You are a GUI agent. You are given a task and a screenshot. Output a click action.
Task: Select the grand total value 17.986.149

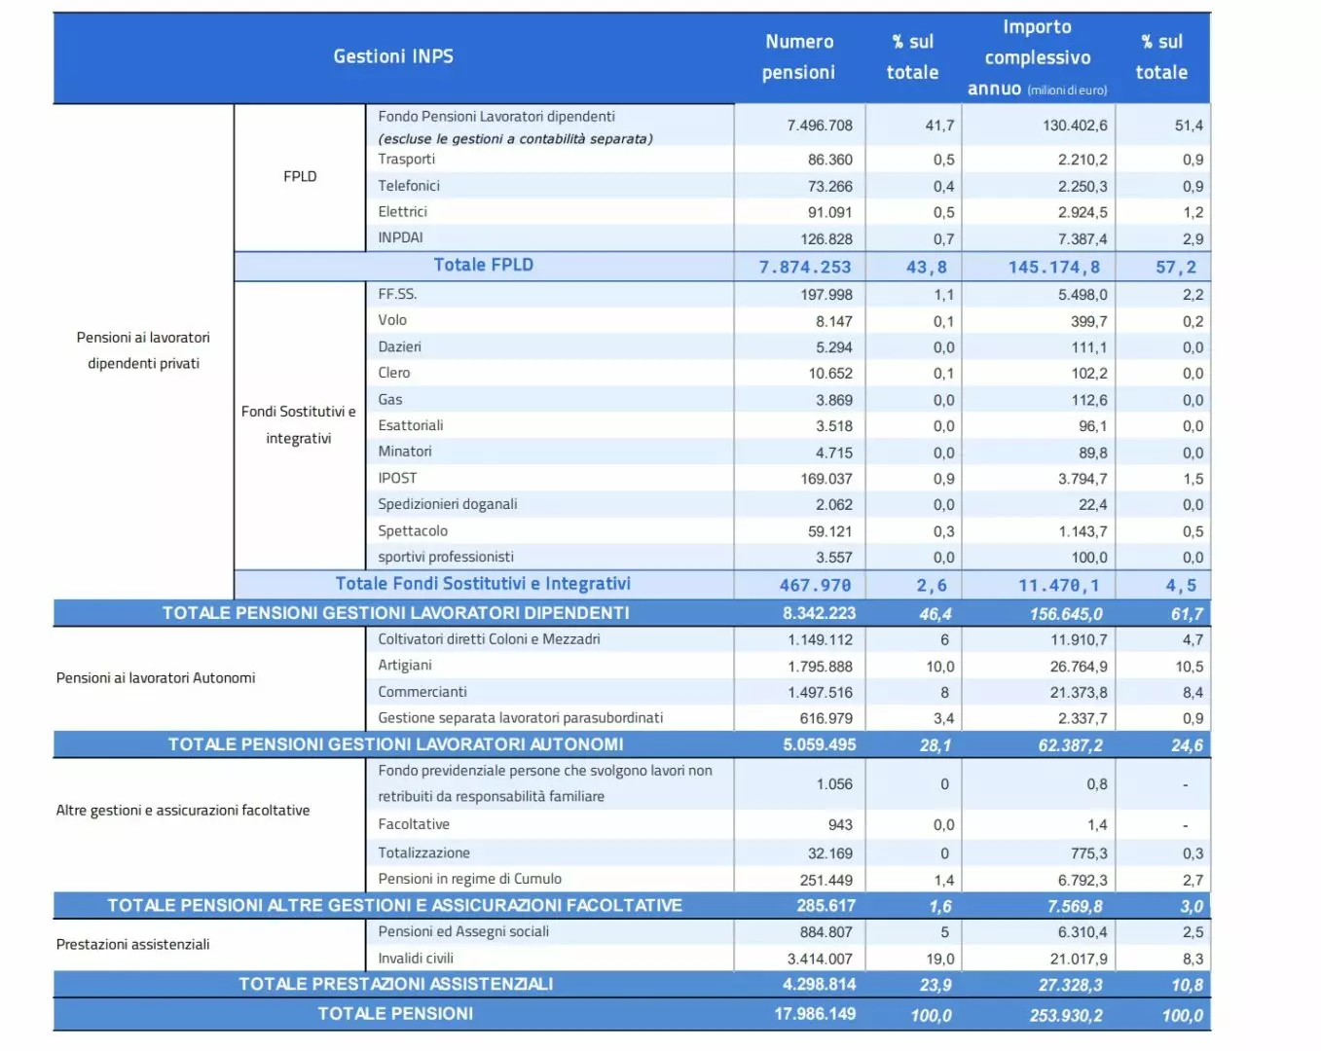(x=815, y=1014)
